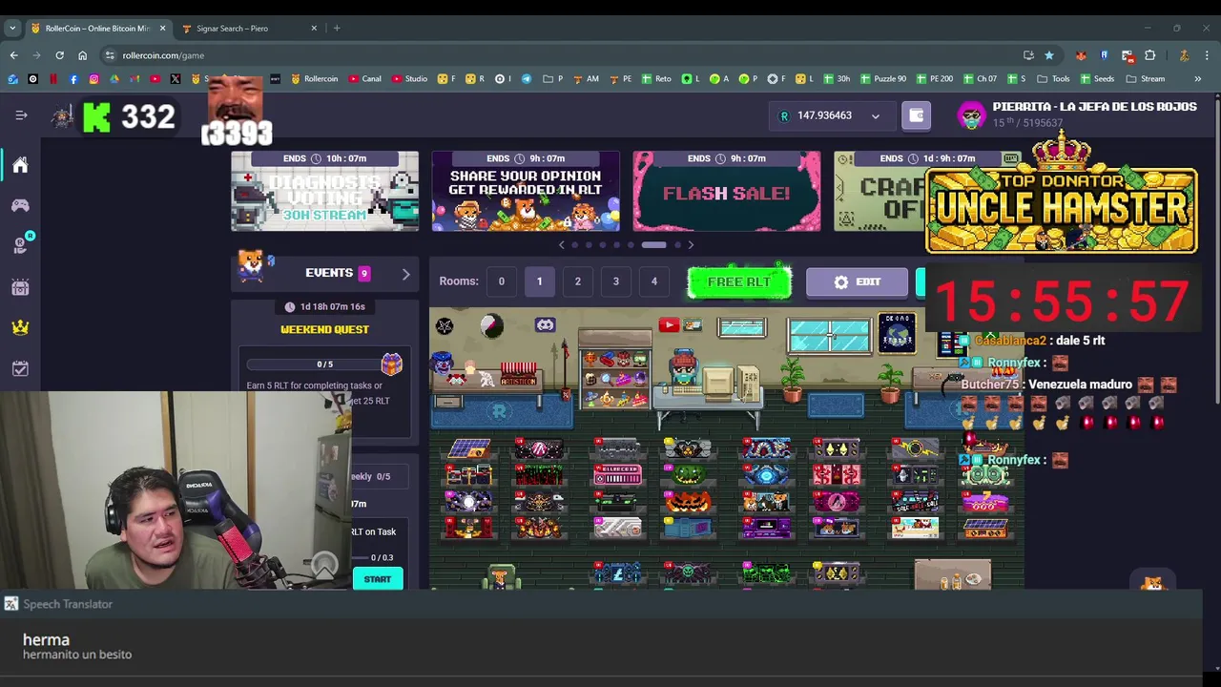Click the EDIT room button
This screenshot has height=687, width=1221.
coord(857,282)
